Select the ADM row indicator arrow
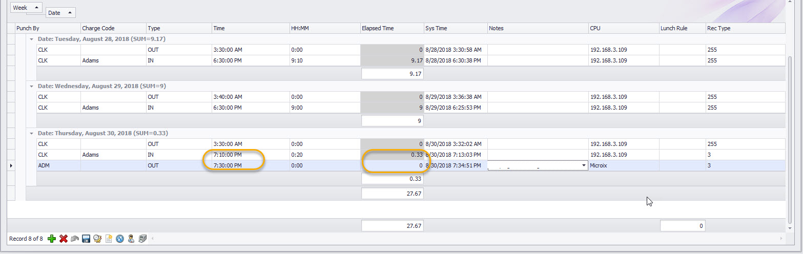This screenshot has height=254, width=803. [11, 166]
